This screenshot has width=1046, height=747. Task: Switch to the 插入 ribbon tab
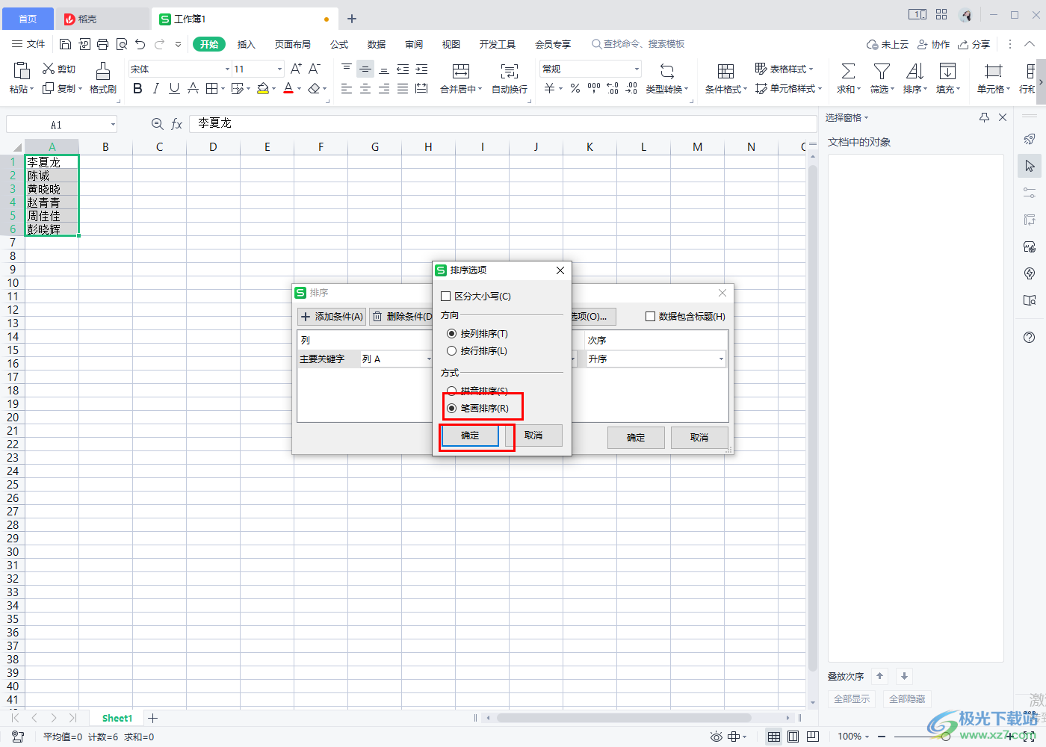point(247,44)
